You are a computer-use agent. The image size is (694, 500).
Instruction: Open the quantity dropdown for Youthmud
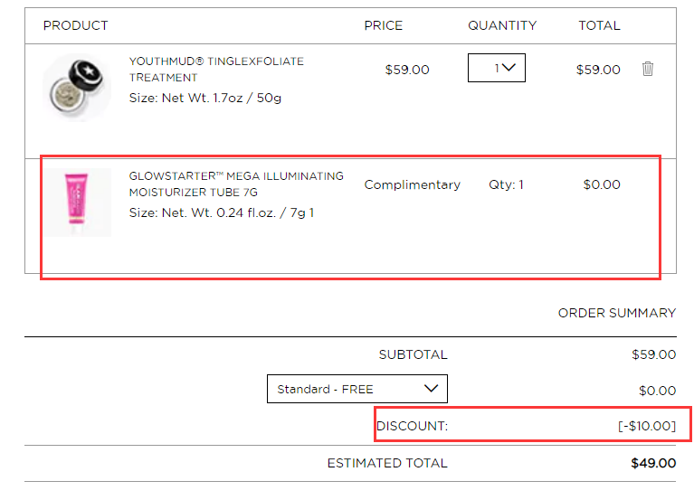497,68
